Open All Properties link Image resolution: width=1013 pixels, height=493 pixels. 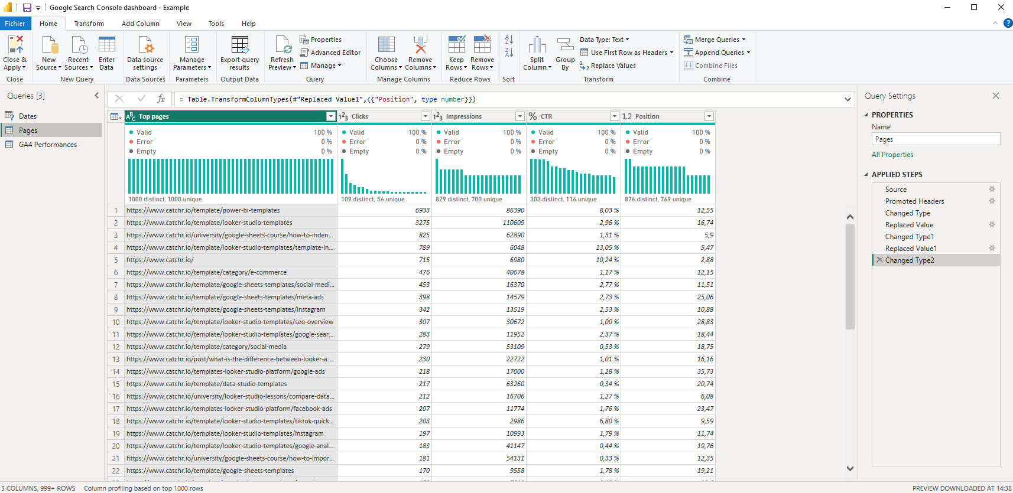click(892, 155)
